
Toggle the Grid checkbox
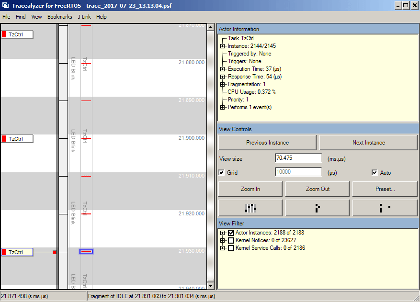pos(222,172)
